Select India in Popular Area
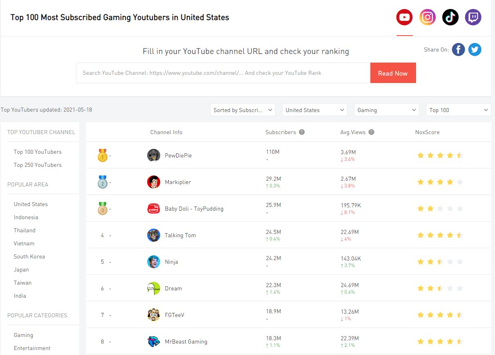 coord(20,296)
